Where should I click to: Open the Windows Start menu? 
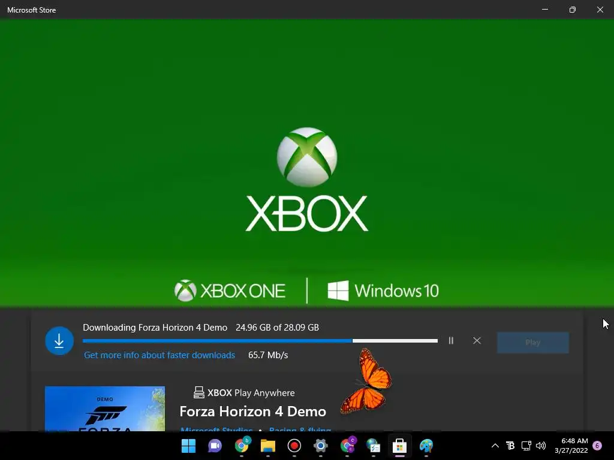point(188,446)
